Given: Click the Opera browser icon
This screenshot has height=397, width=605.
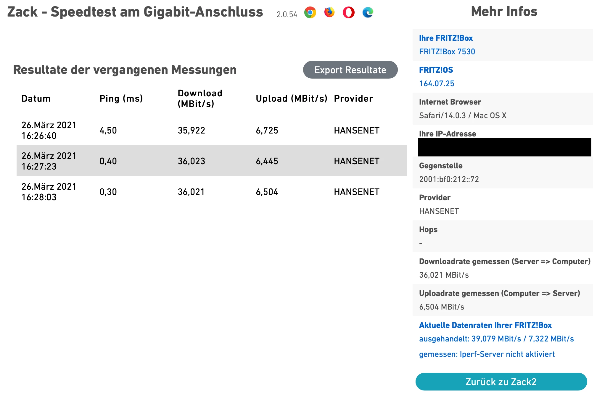Looking at the screenshot, I should [348, 13].
